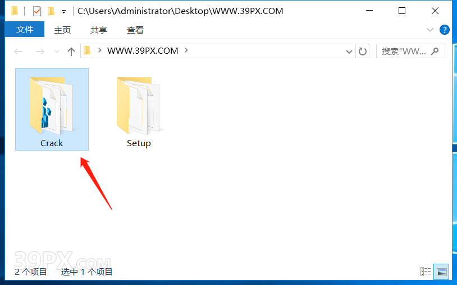Click the search magnifier icon
The width and height of the screenshot is (457, 285).
tap(435, 51)
